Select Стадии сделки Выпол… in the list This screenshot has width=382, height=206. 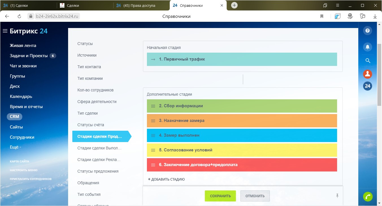point(99,148)
